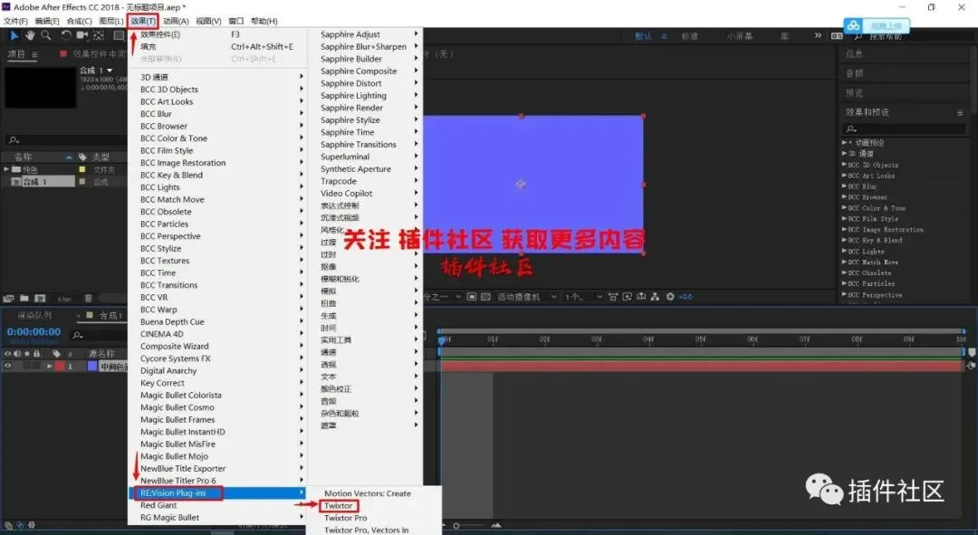The width and height of the screenshot is (978, 535).
Task: Toggle pixel aspect ratio correction icon
Action: point(613,297)
